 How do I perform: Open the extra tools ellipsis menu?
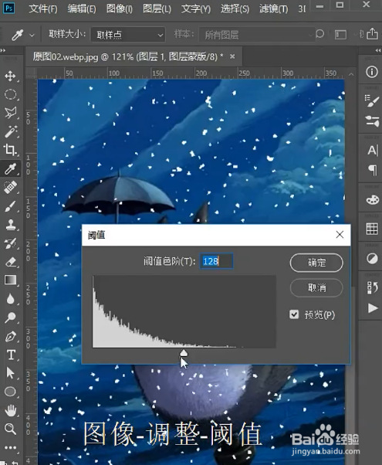10,447
